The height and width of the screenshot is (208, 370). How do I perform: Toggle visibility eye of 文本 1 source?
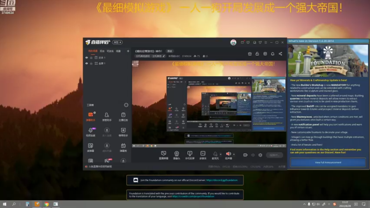coord(86,57)
